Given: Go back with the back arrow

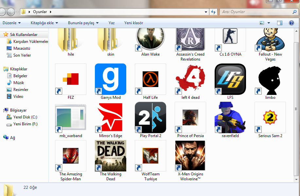Looking at the screenshot, I should [2, 12].
